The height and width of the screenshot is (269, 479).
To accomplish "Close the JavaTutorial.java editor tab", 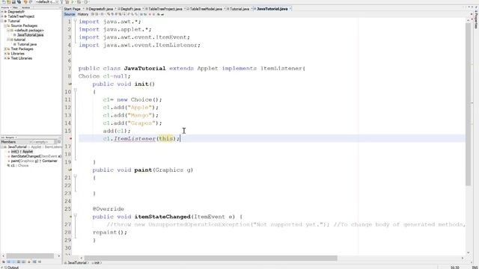I will pos(290,9).
